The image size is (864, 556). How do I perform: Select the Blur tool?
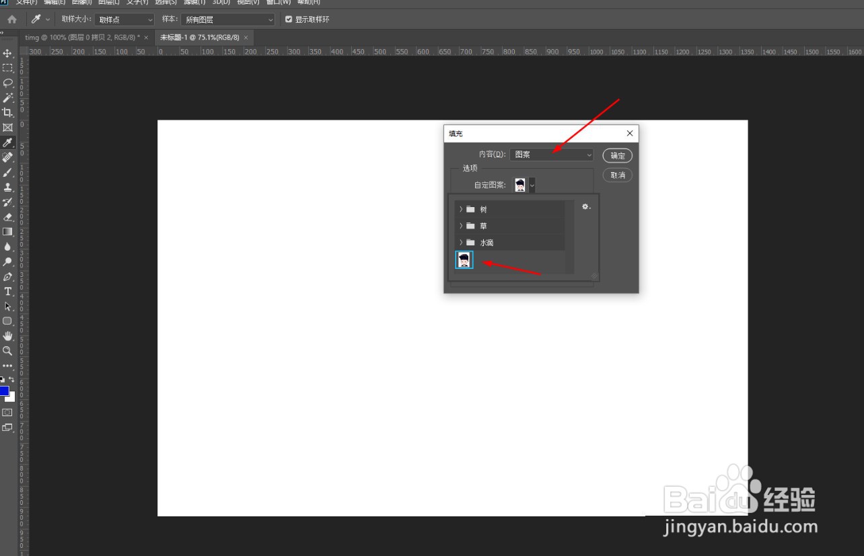[x=8, y=247]
